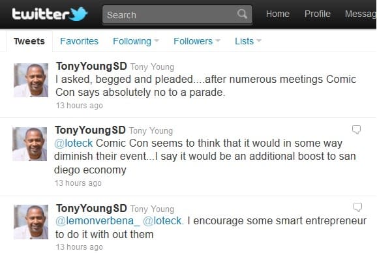This screenshot has height=253, width=377.
Task: Open the first tweet's 13 hours ago timestamp
Action: click(x=80, y=106)
